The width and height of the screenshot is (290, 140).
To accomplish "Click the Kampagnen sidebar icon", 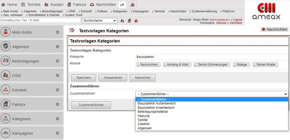I will click(6, 133).
